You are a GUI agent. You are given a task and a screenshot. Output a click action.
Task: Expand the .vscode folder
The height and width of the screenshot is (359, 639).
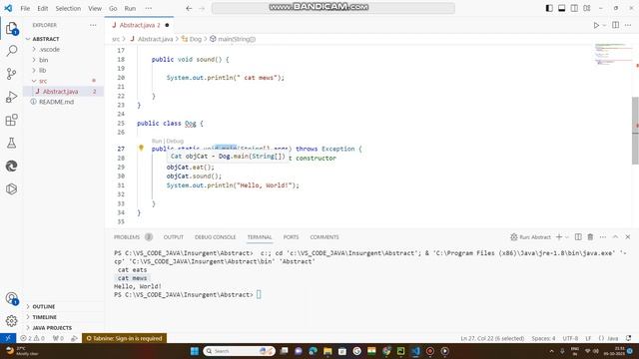click(50, 49)
